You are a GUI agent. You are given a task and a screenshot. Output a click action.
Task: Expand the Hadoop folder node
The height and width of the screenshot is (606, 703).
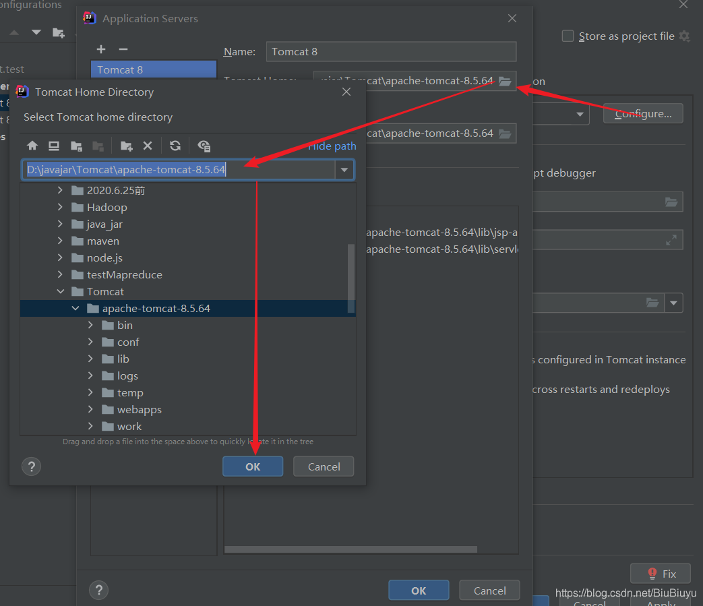pos(60,207)
